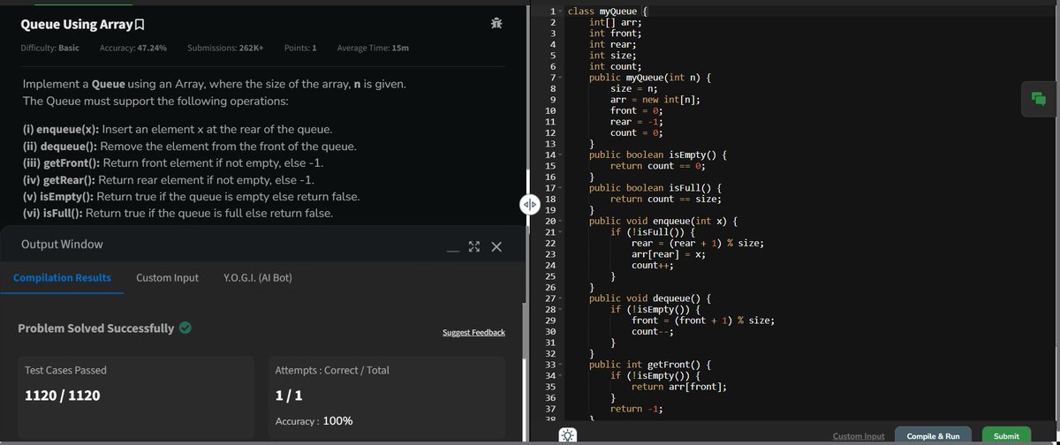The height and width of the screenshot is (445, 1060).
Task: Fold the isFull method at line 17
Action: click(x=560, y=188)
